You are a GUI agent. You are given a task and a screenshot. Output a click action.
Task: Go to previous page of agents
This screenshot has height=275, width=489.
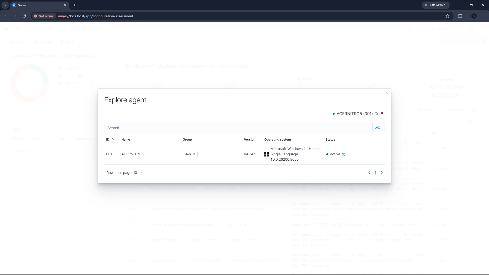[x=369, y=173]
